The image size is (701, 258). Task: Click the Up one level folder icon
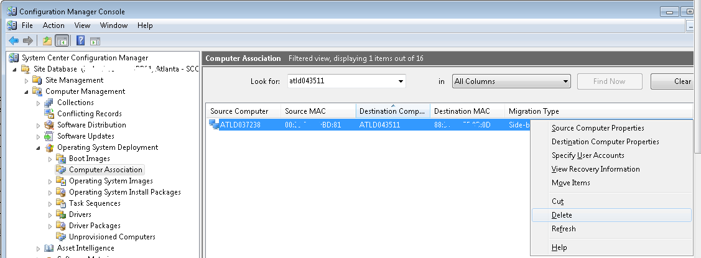pyautogui.click(x=47, y=40)
